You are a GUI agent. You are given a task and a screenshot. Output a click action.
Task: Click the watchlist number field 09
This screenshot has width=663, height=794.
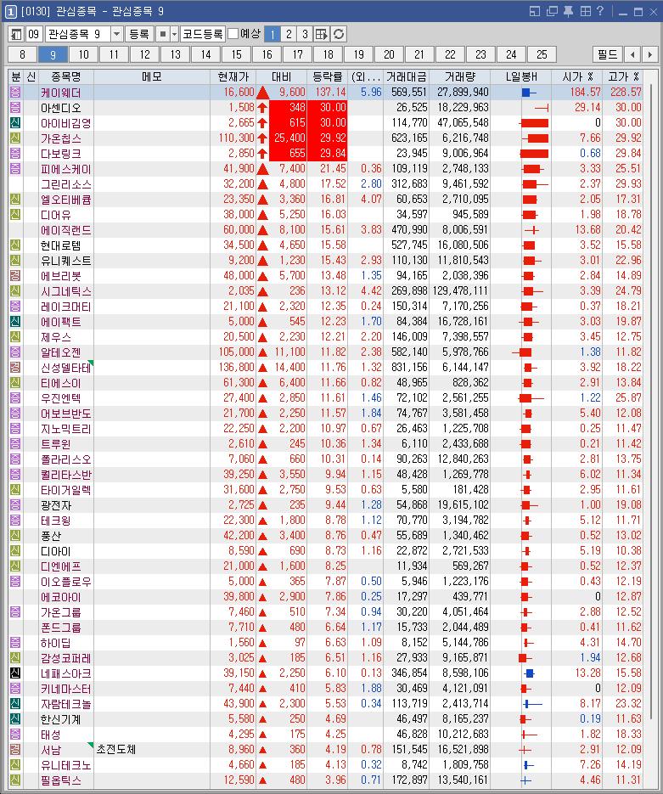[x=33, y=34]
